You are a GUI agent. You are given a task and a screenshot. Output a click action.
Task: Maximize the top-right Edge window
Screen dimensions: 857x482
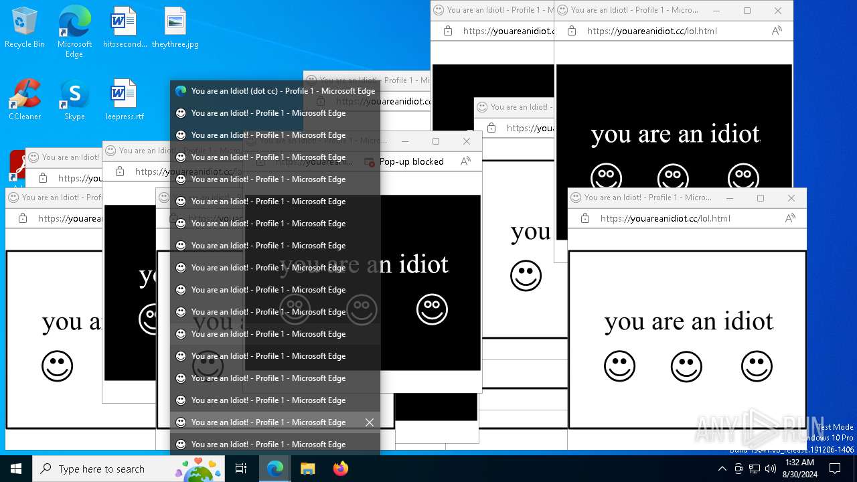pyautogui.click(x=747, y=10)
